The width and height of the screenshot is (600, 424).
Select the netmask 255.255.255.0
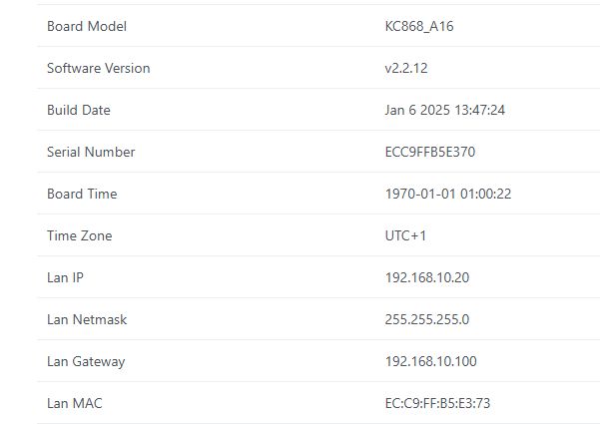click(x=426, y=319)
